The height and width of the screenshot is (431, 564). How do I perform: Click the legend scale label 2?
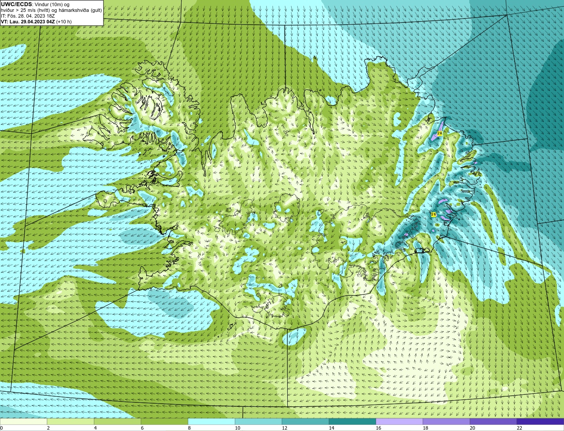(48, 428)
